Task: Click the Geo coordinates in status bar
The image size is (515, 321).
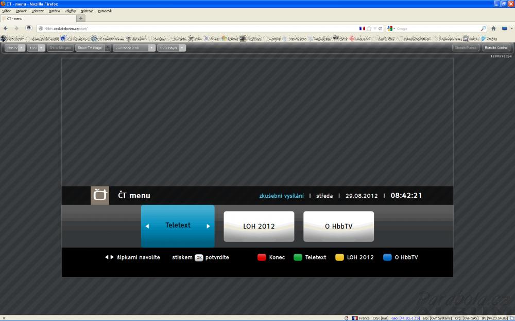Action: pyautogui.click(x=405, y=318)
